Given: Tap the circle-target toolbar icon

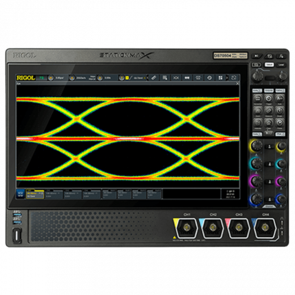Looking at the screenshot, I should point(209,78).
